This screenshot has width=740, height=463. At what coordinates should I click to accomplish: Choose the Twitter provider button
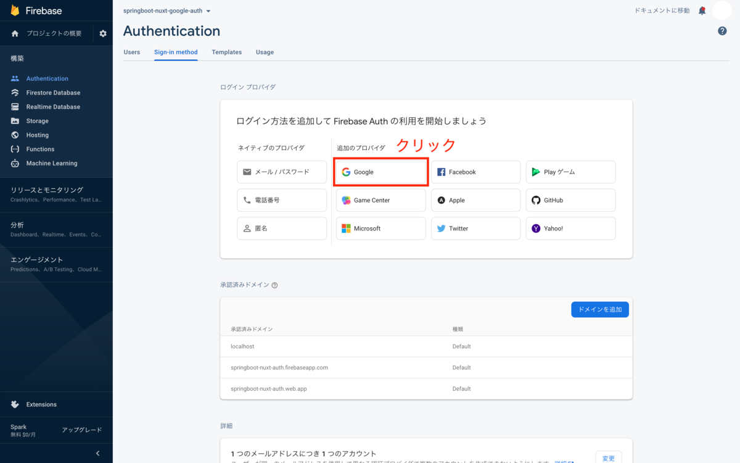(x=476, y=228)
